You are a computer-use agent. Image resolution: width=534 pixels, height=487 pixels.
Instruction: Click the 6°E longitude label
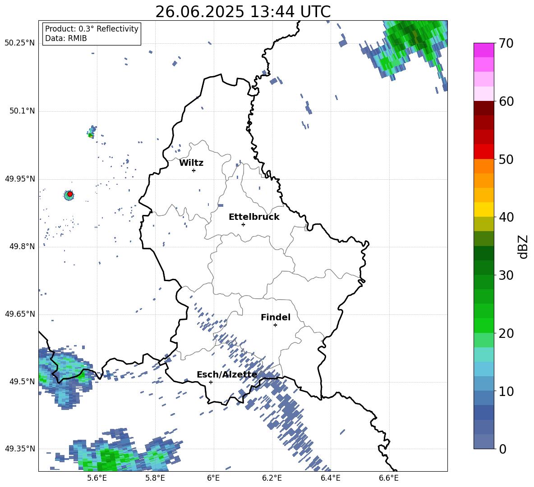(213, 478)
